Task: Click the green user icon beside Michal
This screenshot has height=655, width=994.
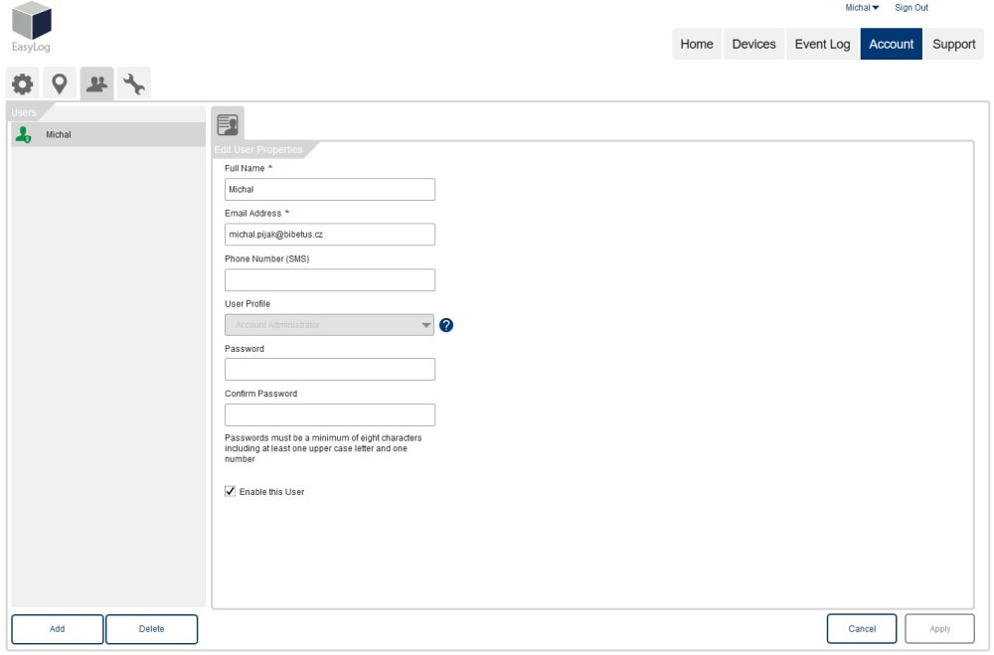Action: point(24,135)
